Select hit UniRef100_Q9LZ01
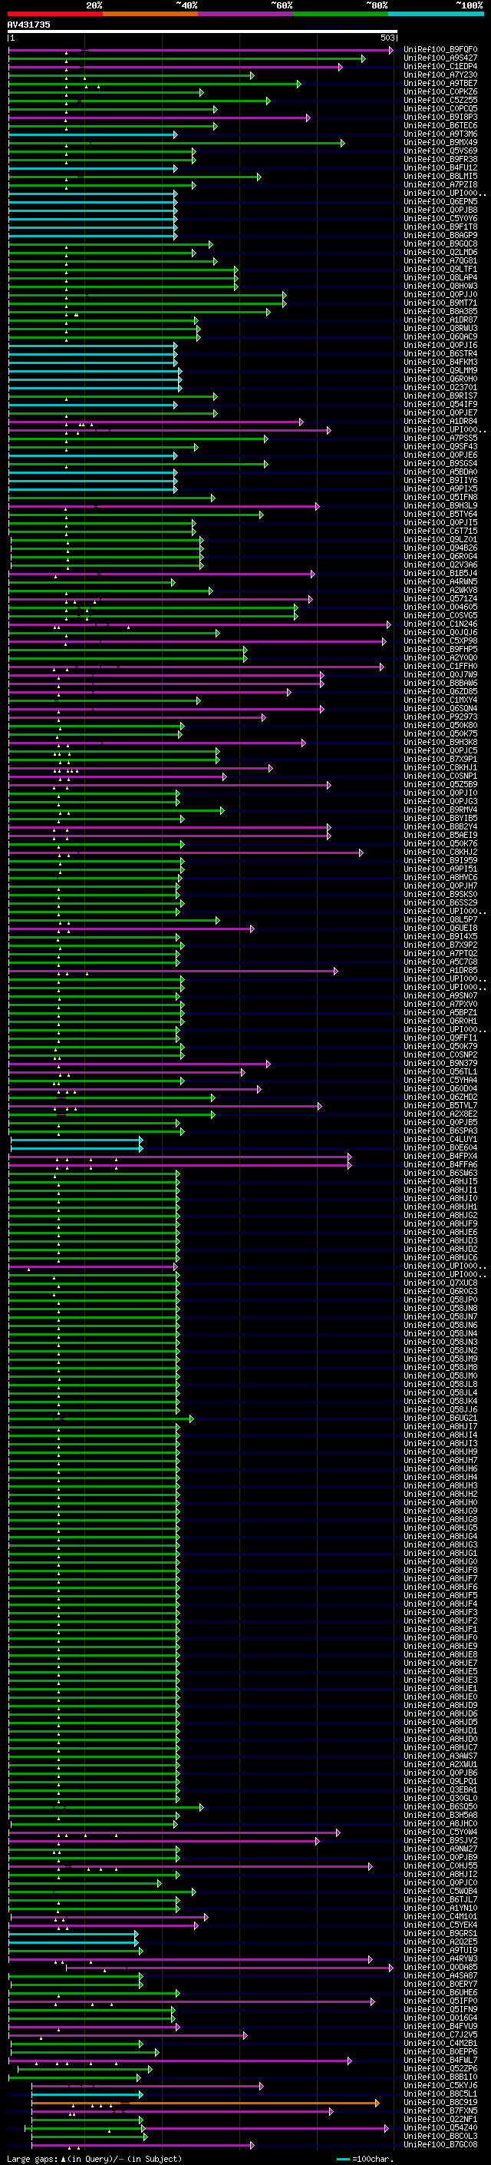The width and height of the screenshot is (491, 2165). [440, 540]
